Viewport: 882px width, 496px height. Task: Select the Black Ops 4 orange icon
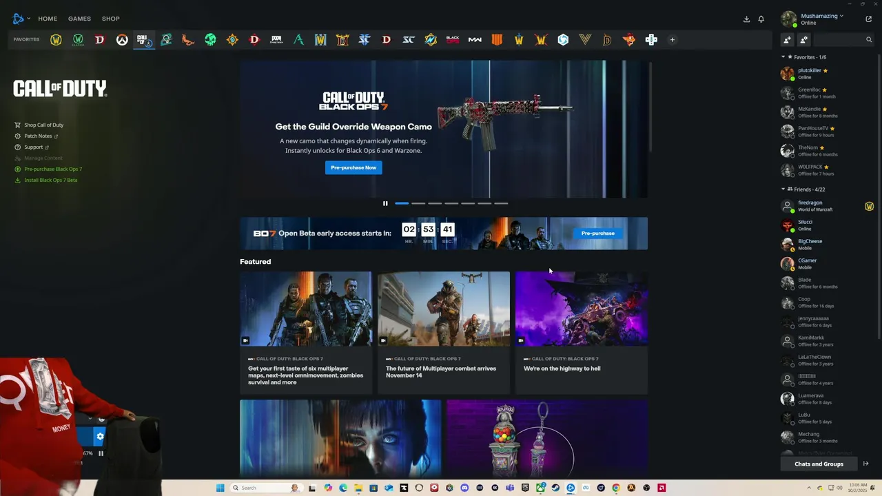497,40
